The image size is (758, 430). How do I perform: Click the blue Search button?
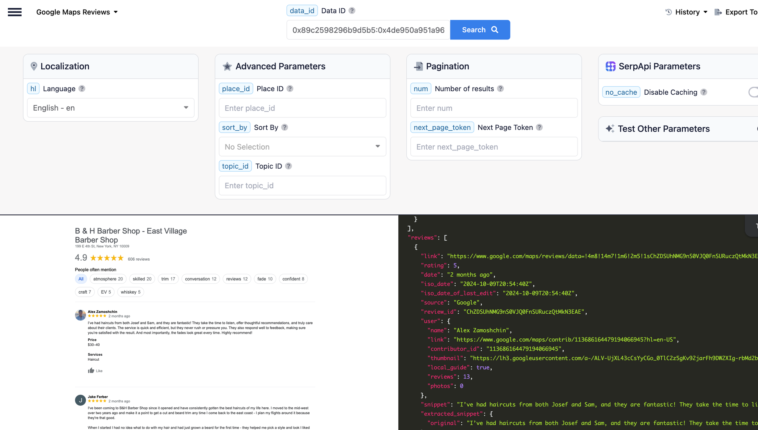480,30
